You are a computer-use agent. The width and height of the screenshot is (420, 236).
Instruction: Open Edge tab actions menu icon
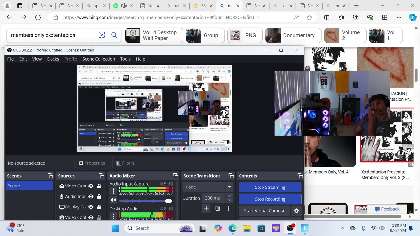pyautogui.click(x=20, y=6)
